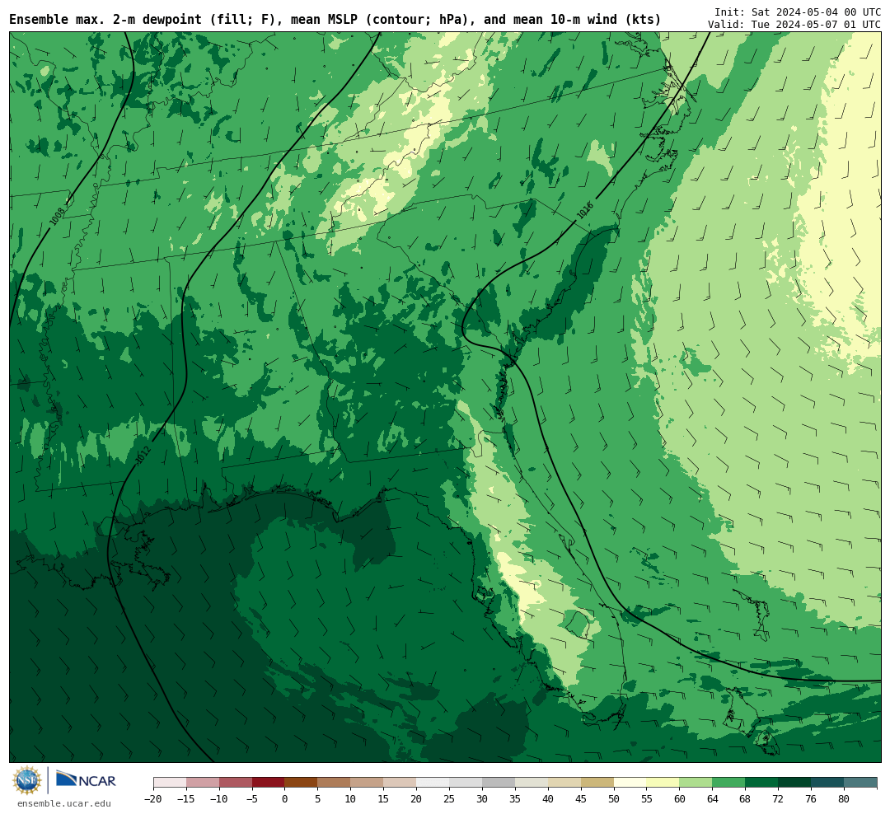Click the 1008 contour label
Image resolution: width=890 pixels, height=814 pixels.
click(x=58, y=216)
